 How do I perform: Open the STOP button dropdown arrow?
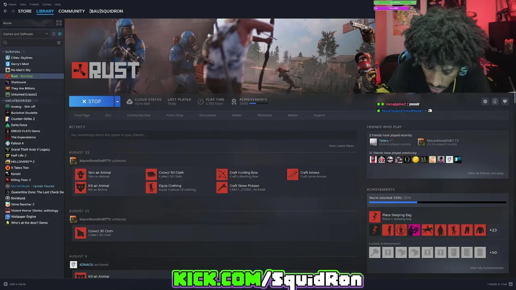pyautogui.click(x=117, y=101)
